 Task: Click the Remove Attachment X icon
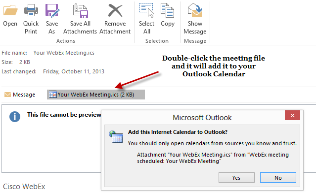[115, 10]
